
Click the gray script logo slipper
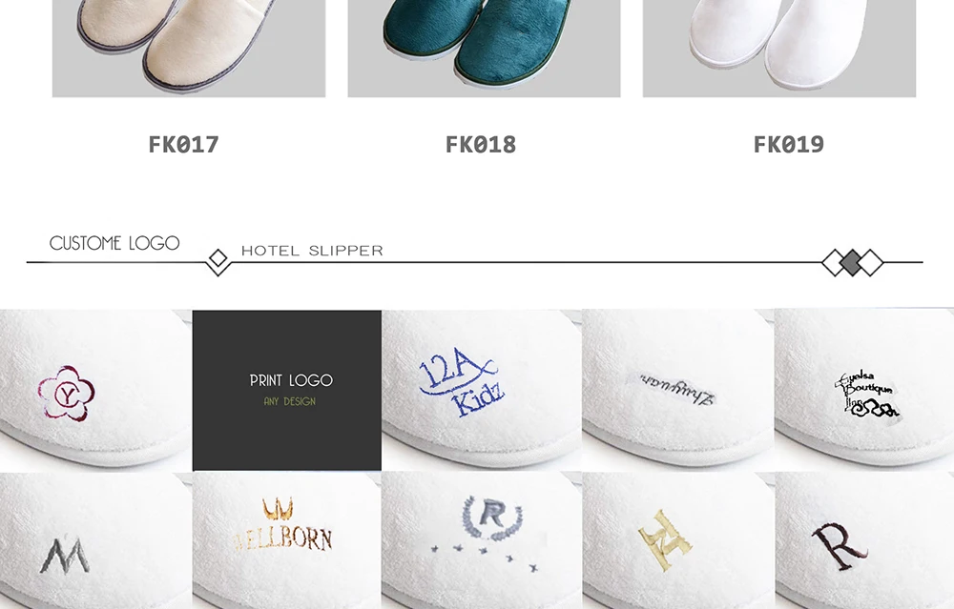tap(677, 389)
